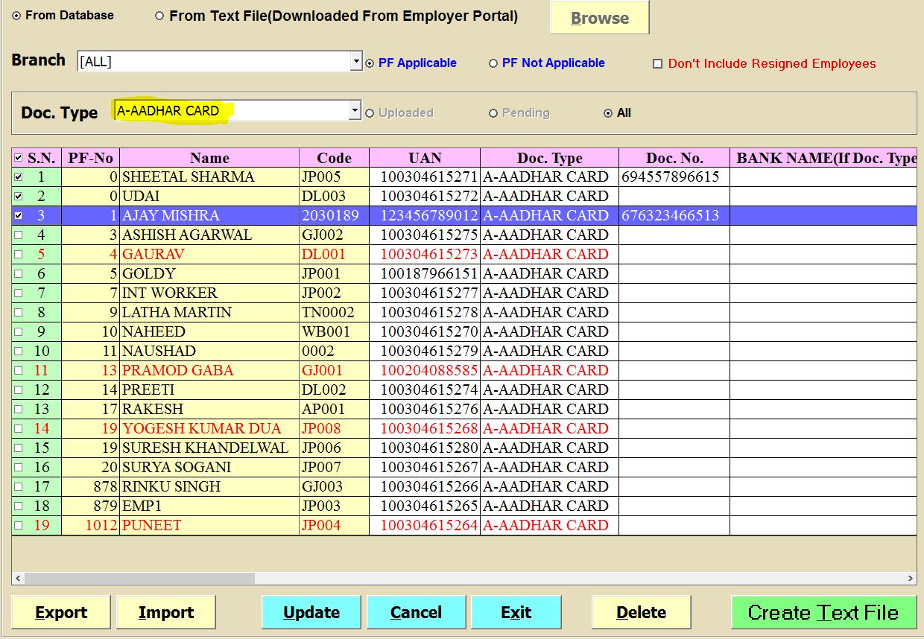Click the UAN column header
This screenshot has width=924, height=639.
[425, 158]
